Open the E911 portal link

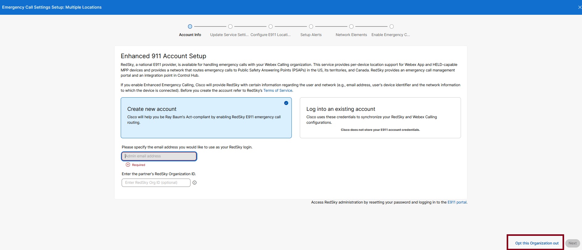(x=457, y=202)
